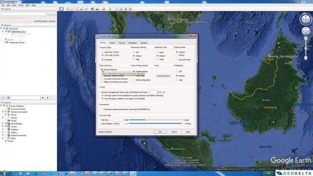The image size is (313, 176).
Task: Switch to the Cache tab
Action: point(112,43)
